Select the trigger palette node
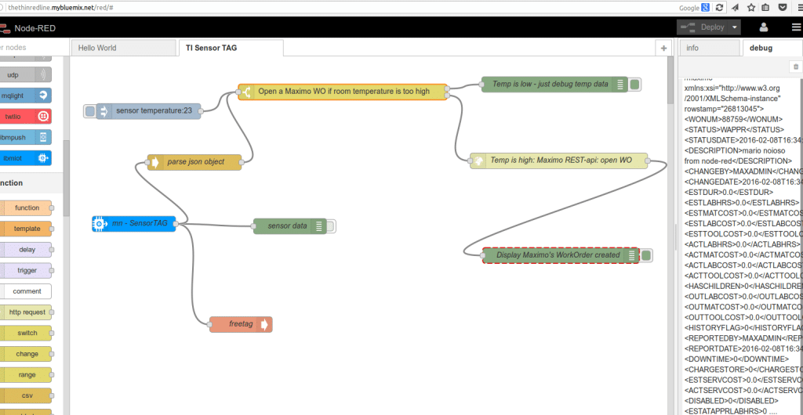 click(27, 270)
